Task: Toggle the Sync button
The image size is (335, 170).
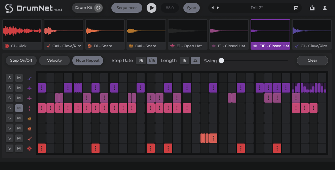Action: 191,8
